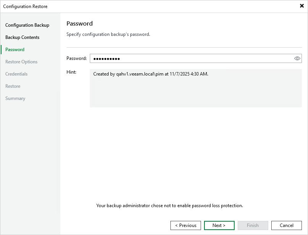Click the 'Password' page heading
Viewport: 308px width, 235px height.
pyautogui.click(x=79, y=24)
